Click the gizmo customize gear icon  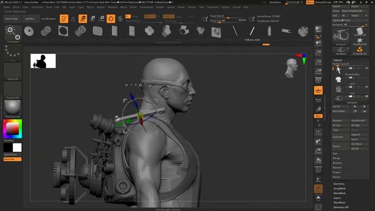(127, 85)
